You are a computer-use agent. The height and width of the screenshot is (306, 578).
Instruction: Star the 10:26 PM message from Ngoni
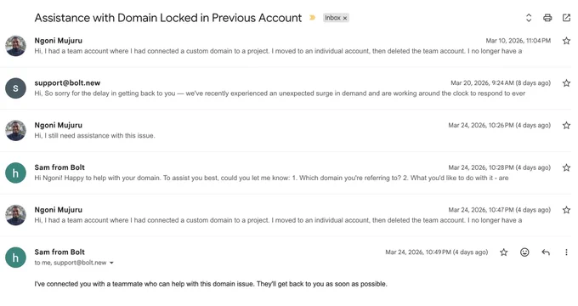(x=566, y=125)
